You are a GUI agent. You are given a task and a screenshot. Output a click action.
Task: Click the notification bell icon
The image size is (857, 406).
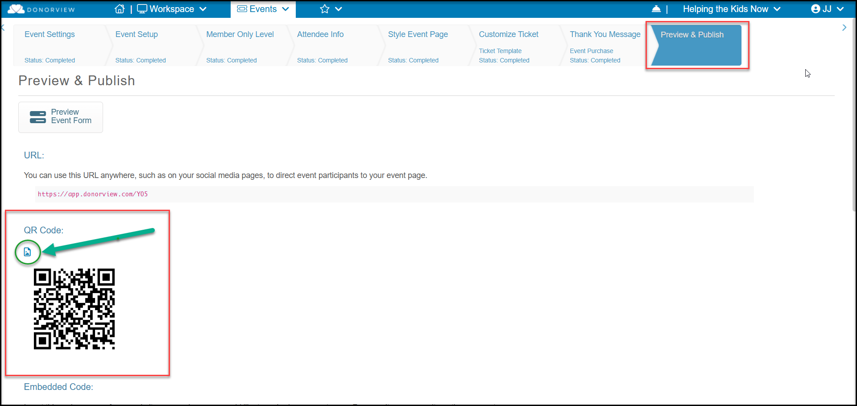656,9
